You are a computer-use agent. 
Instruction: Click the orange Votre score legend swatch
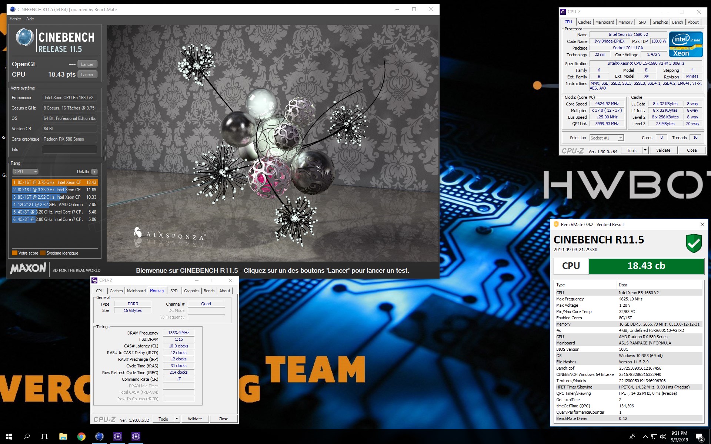click(x=14, y=253)
